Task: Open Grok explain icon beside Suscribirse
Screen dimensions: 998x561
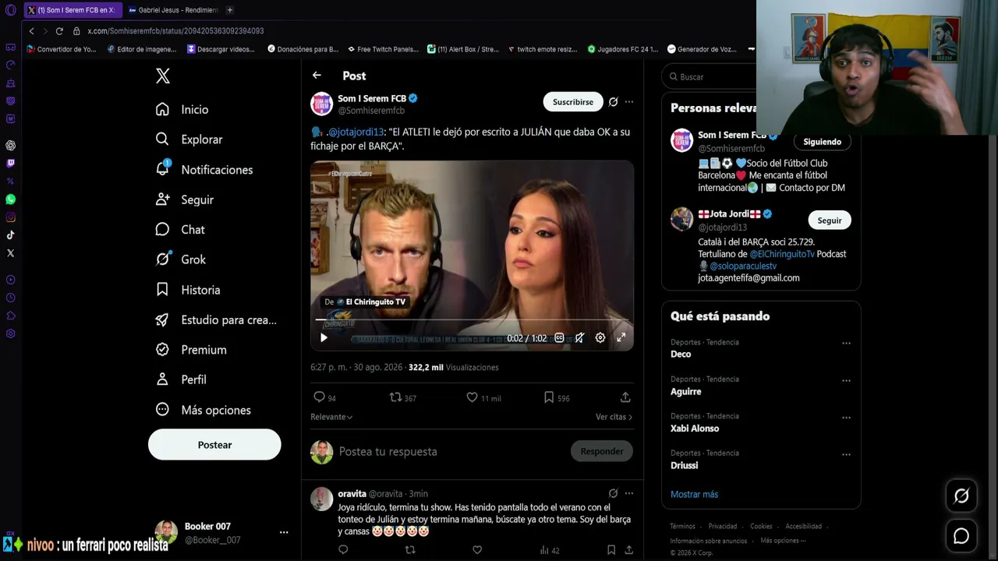Action: click(x=613, y=102)
